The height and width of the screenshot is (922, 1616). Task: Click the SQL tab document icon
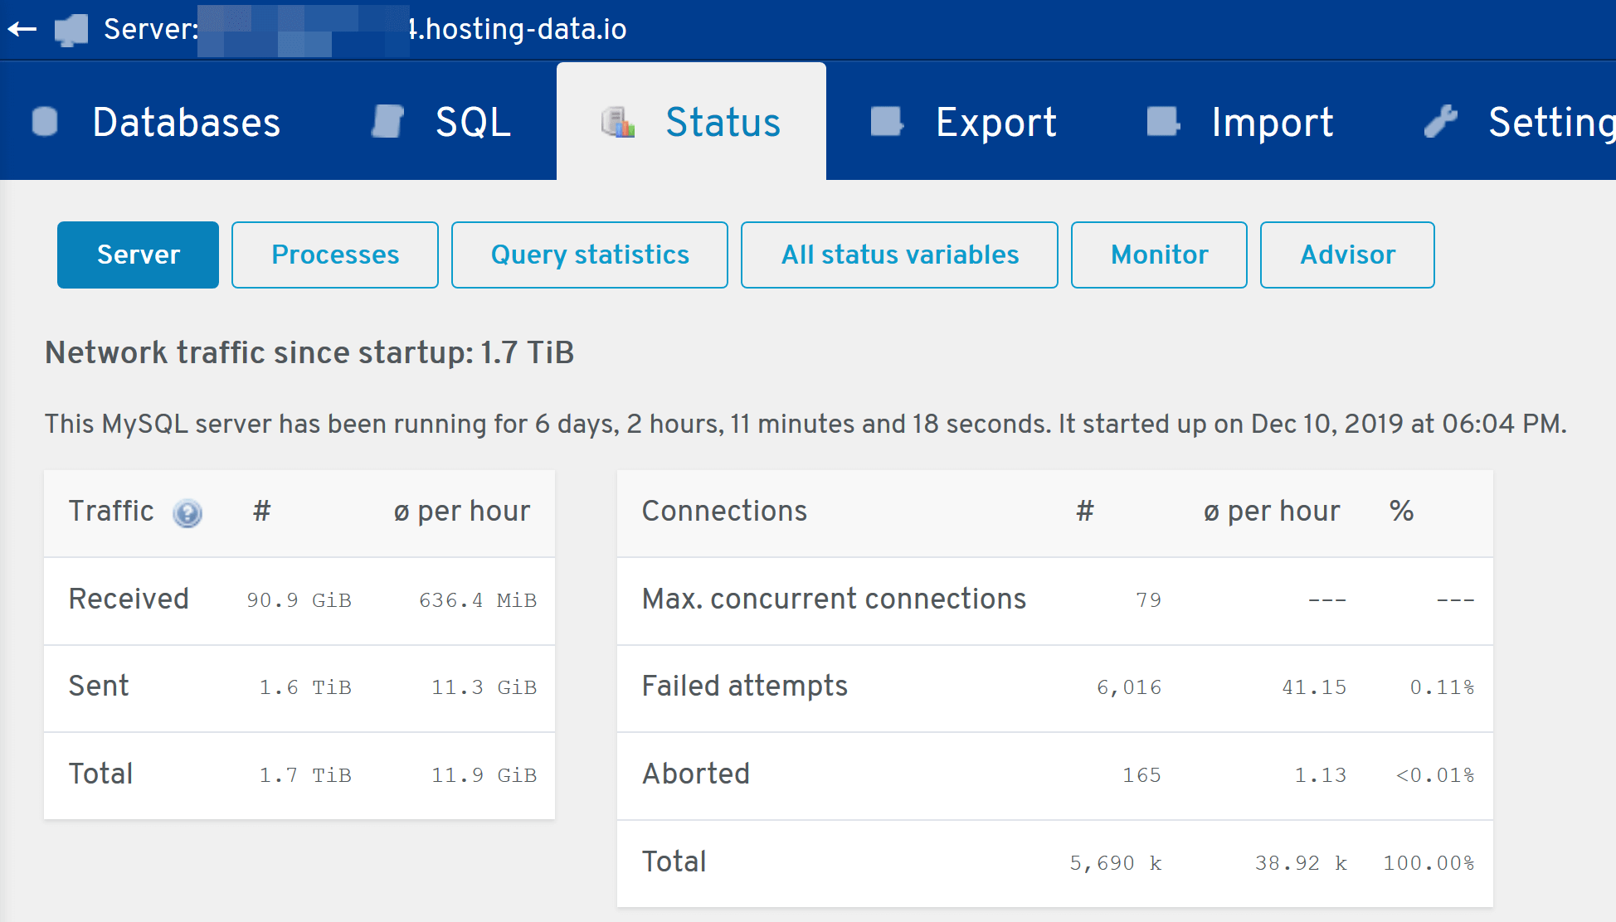click(x=387, y=122)
